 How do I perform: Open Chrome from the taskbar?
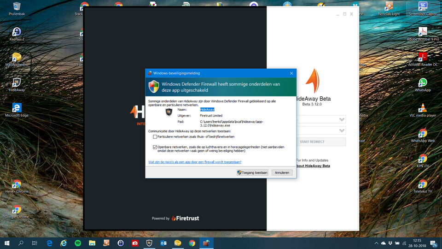click(192, 243)
